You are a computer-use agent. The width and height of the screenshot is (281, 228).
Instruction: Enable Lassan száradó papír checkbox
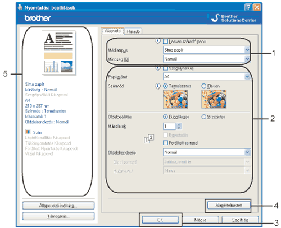[165, 41]
